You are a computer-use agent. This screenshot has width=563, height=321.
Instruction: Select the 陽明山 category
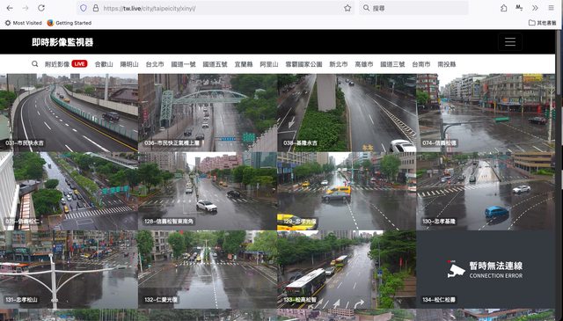[x=129, y=64]
